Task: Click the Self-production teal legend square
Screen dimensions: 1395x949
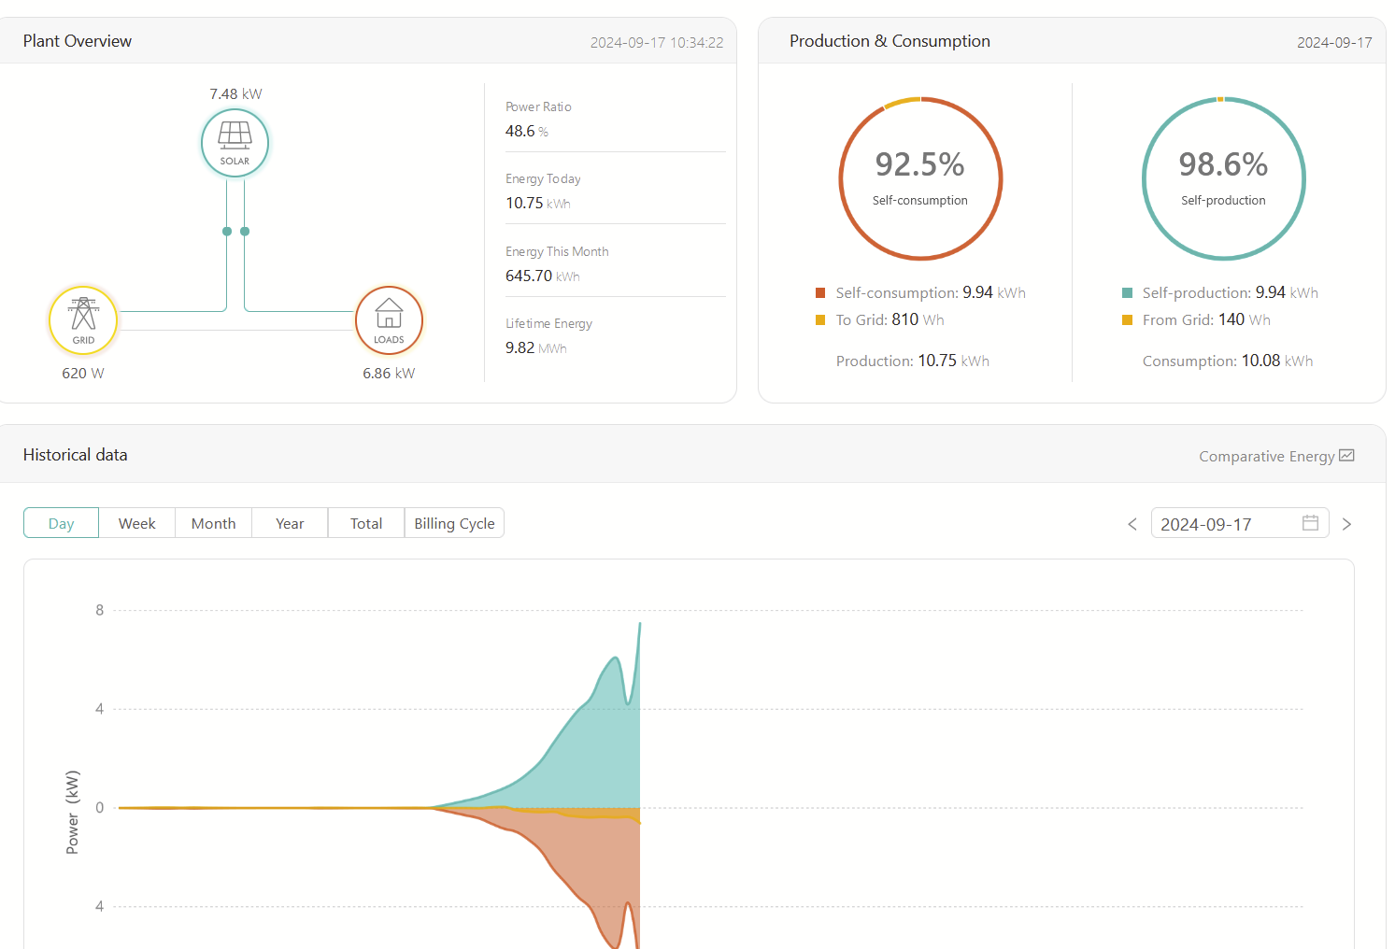Action: pos(1127,293)
